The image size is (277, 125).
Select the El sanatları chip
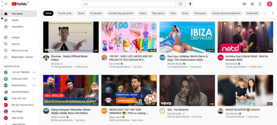click(x=97, y=13)
